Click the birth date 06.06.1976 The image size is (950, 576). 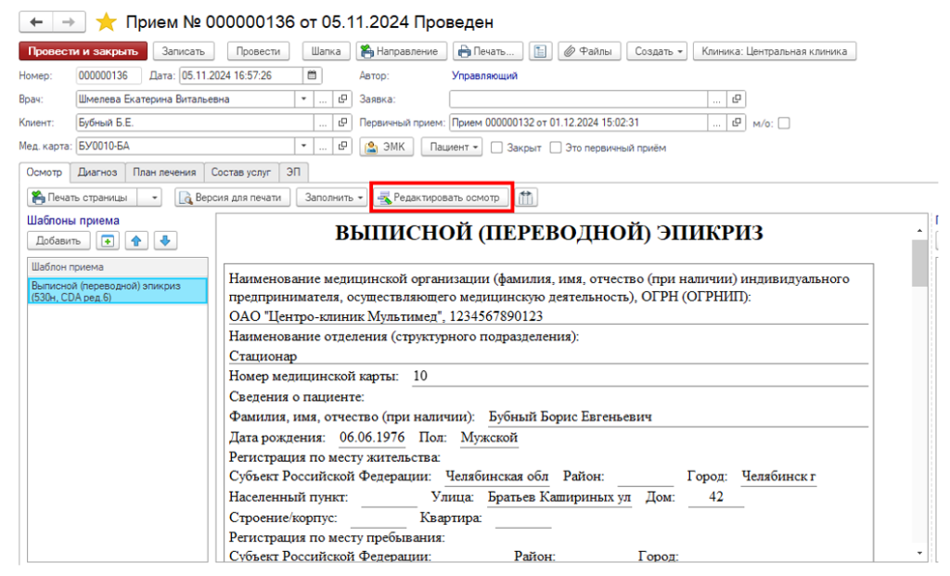coord(372,437)
